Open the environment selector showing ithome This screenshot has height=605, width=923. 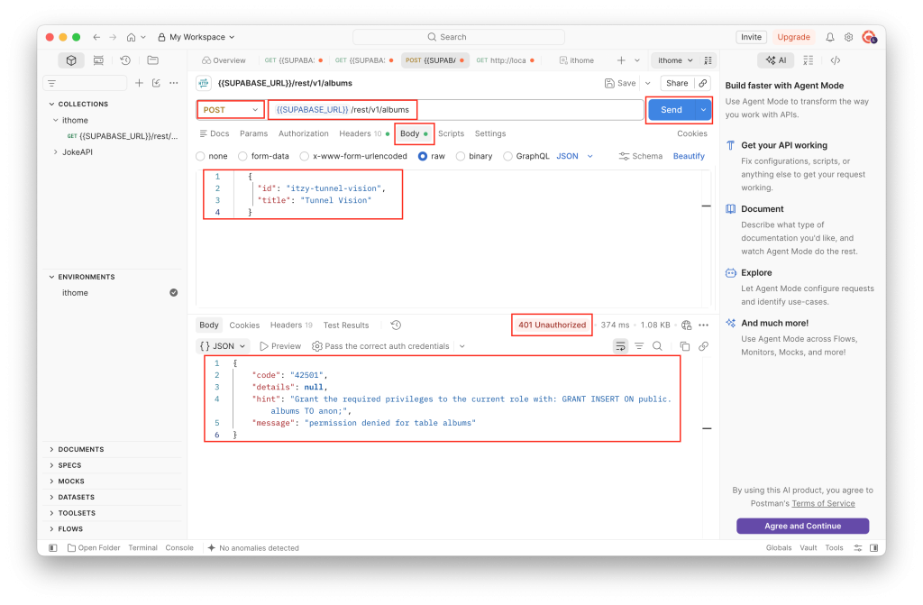click(x=675, y=60)
